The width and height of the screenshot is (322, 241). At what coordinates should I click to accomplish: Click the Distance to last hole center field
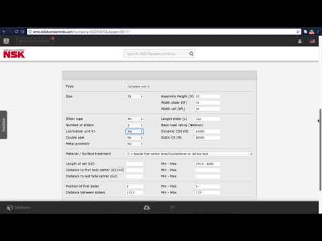click(134, 176)
